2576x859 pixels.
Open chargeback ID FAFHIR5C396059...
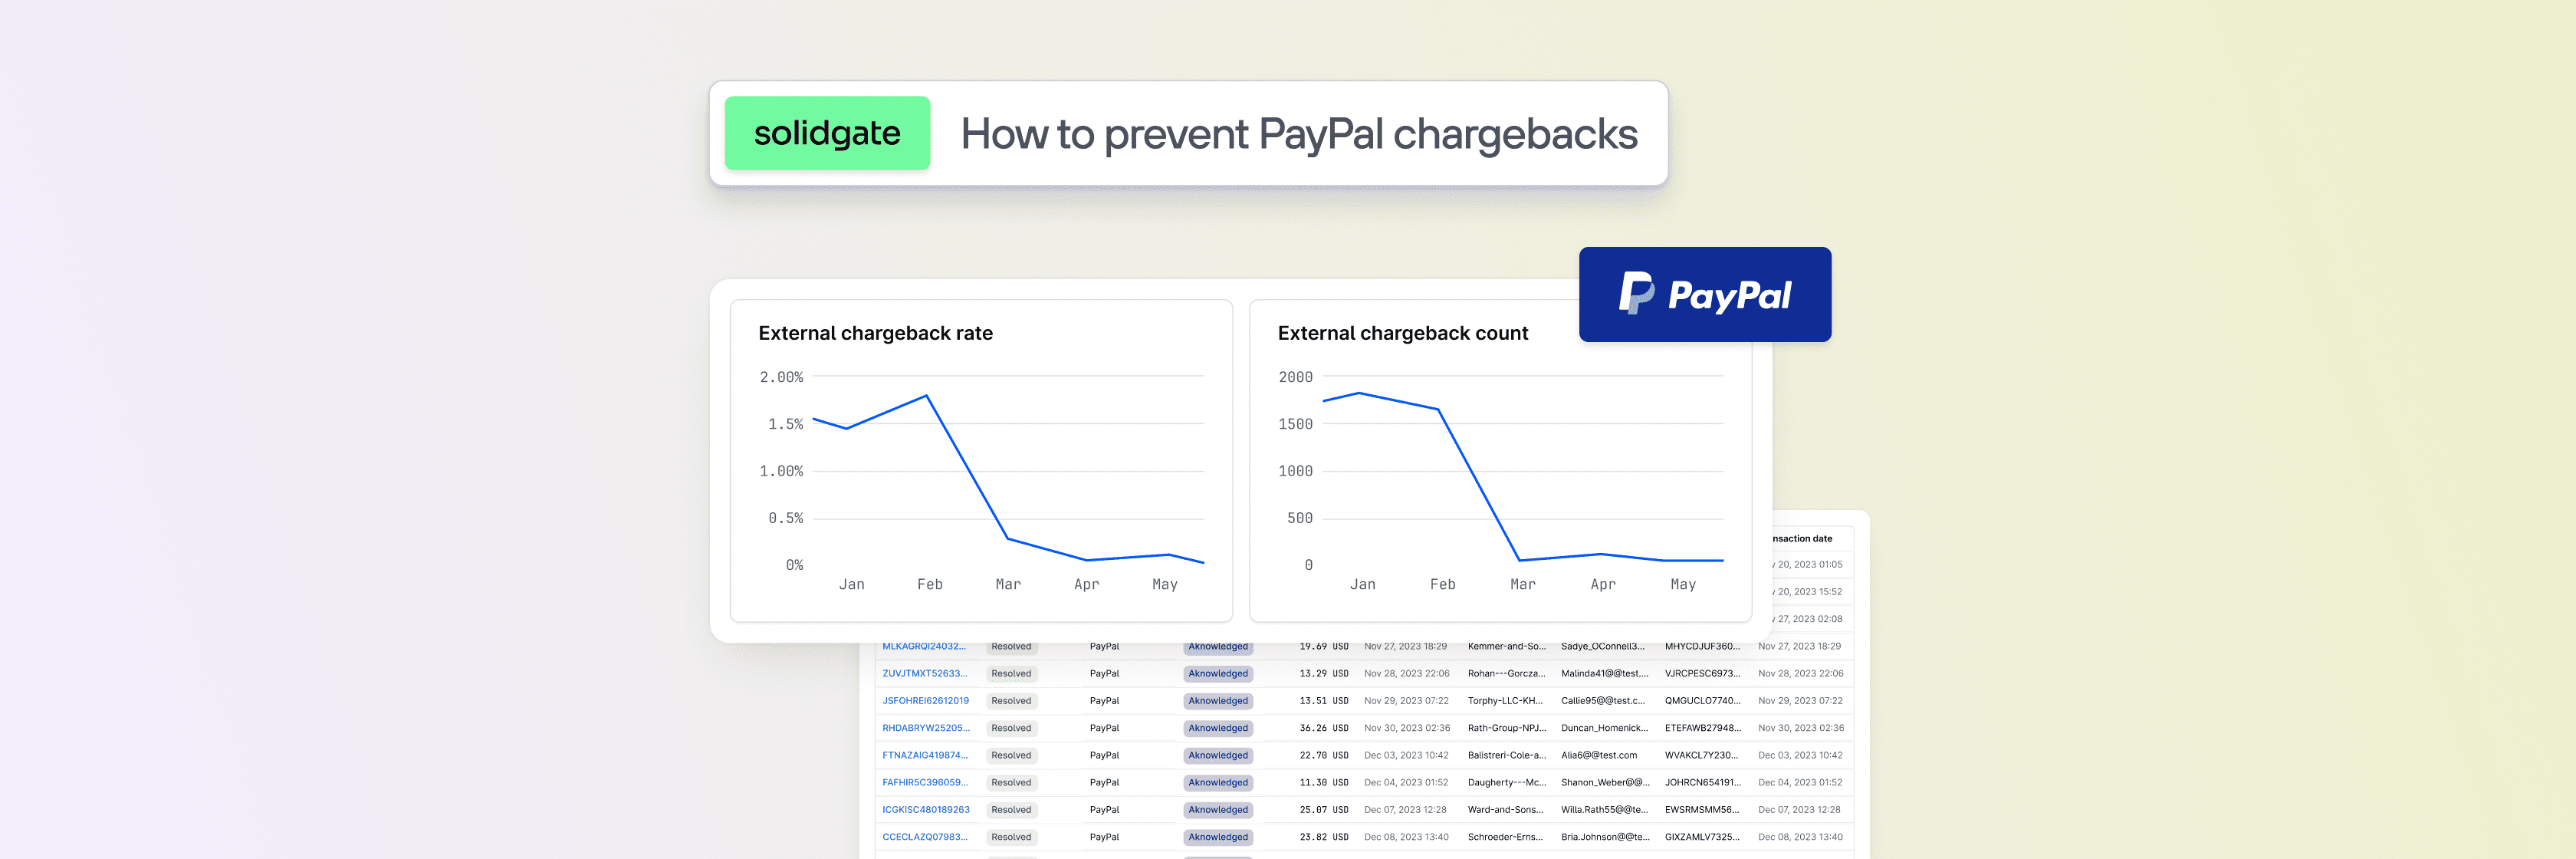(925, 782)
